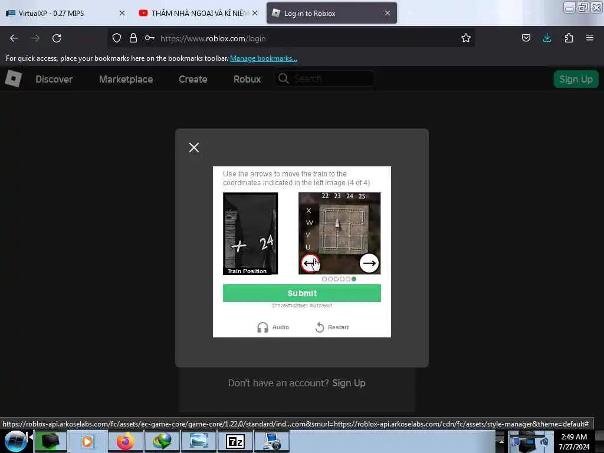Close the Log in to Roblox tab

click(x=388, y=13)
